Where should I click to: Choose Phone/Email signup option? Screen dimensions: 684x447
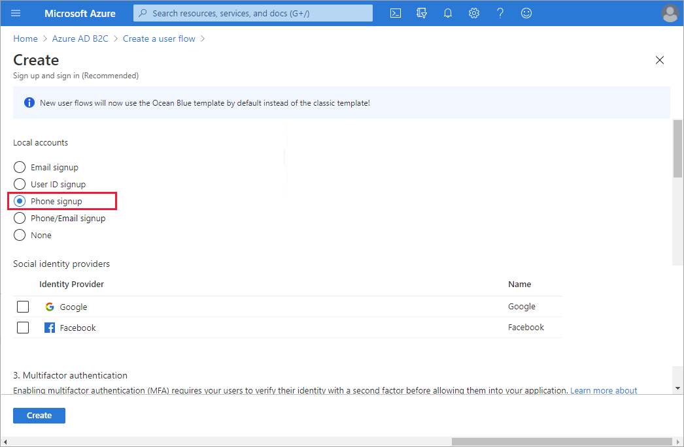coord(20,218)
